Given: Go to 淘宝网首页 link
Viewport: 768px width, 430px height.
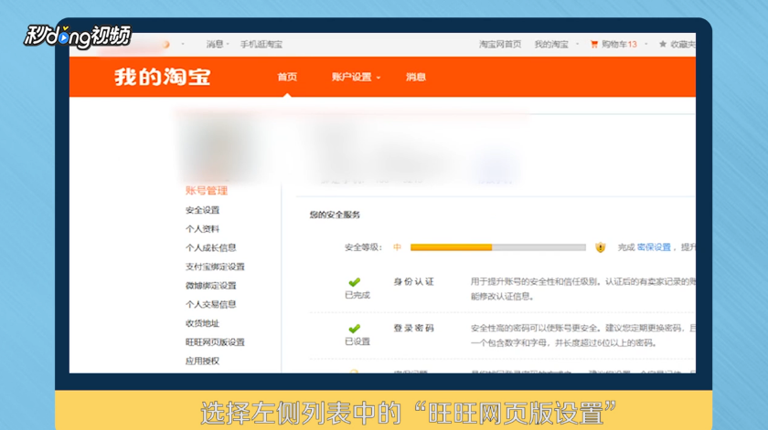Looking at the screenshot, I should (x=500, y=44).
